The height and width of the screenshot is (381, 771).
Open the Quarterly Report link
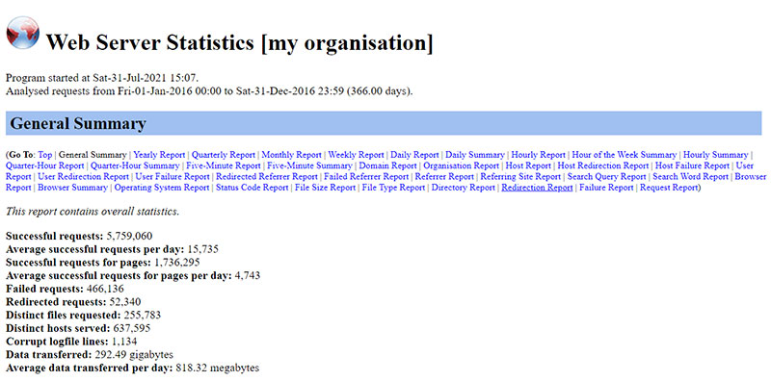[224, 155]
